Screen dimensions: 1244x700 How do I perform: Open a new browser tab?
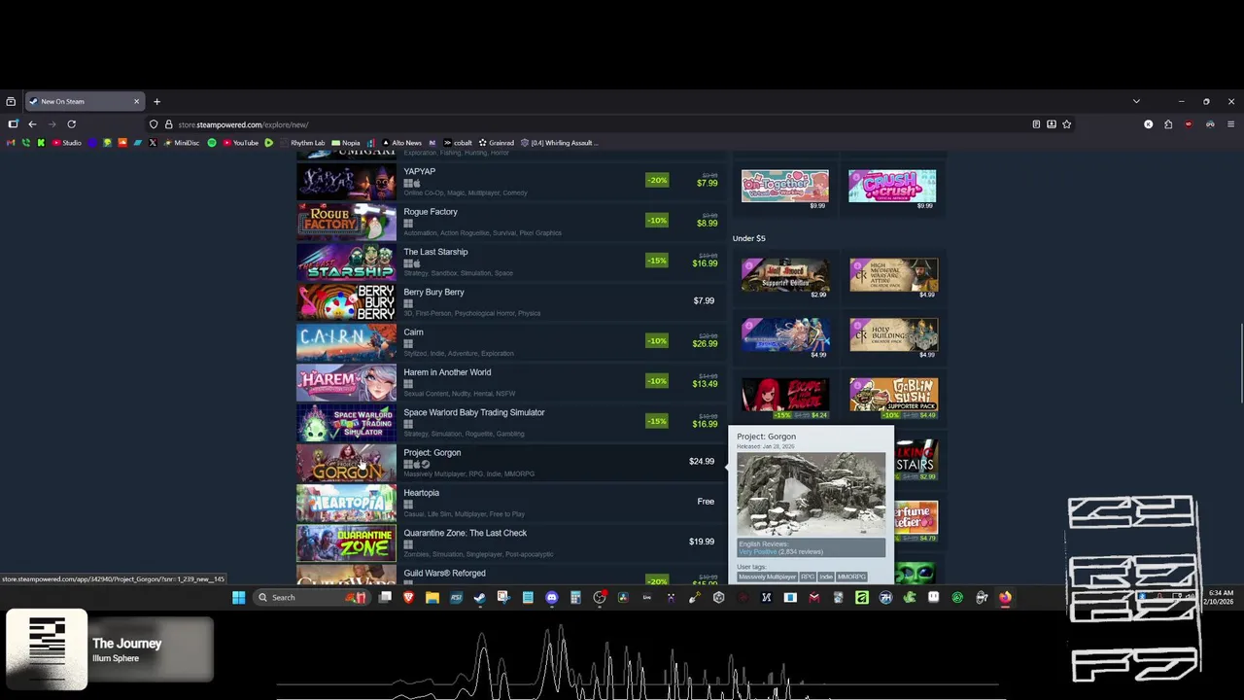[156, 101]
